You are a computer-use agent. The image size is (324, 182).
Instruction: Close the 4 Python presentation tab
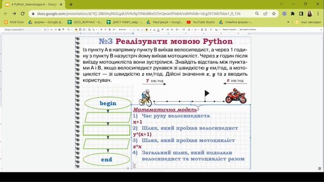pos(61,5)
